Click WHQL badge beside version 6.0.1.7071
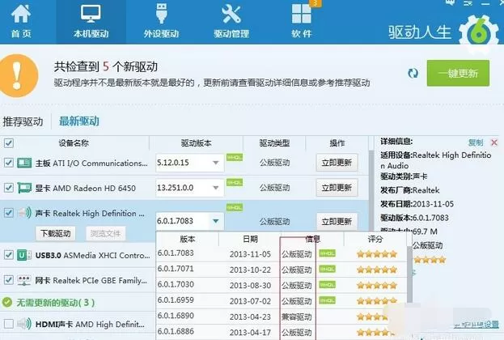The height and width of the screenshot is (340, 504). coord(327,269)
